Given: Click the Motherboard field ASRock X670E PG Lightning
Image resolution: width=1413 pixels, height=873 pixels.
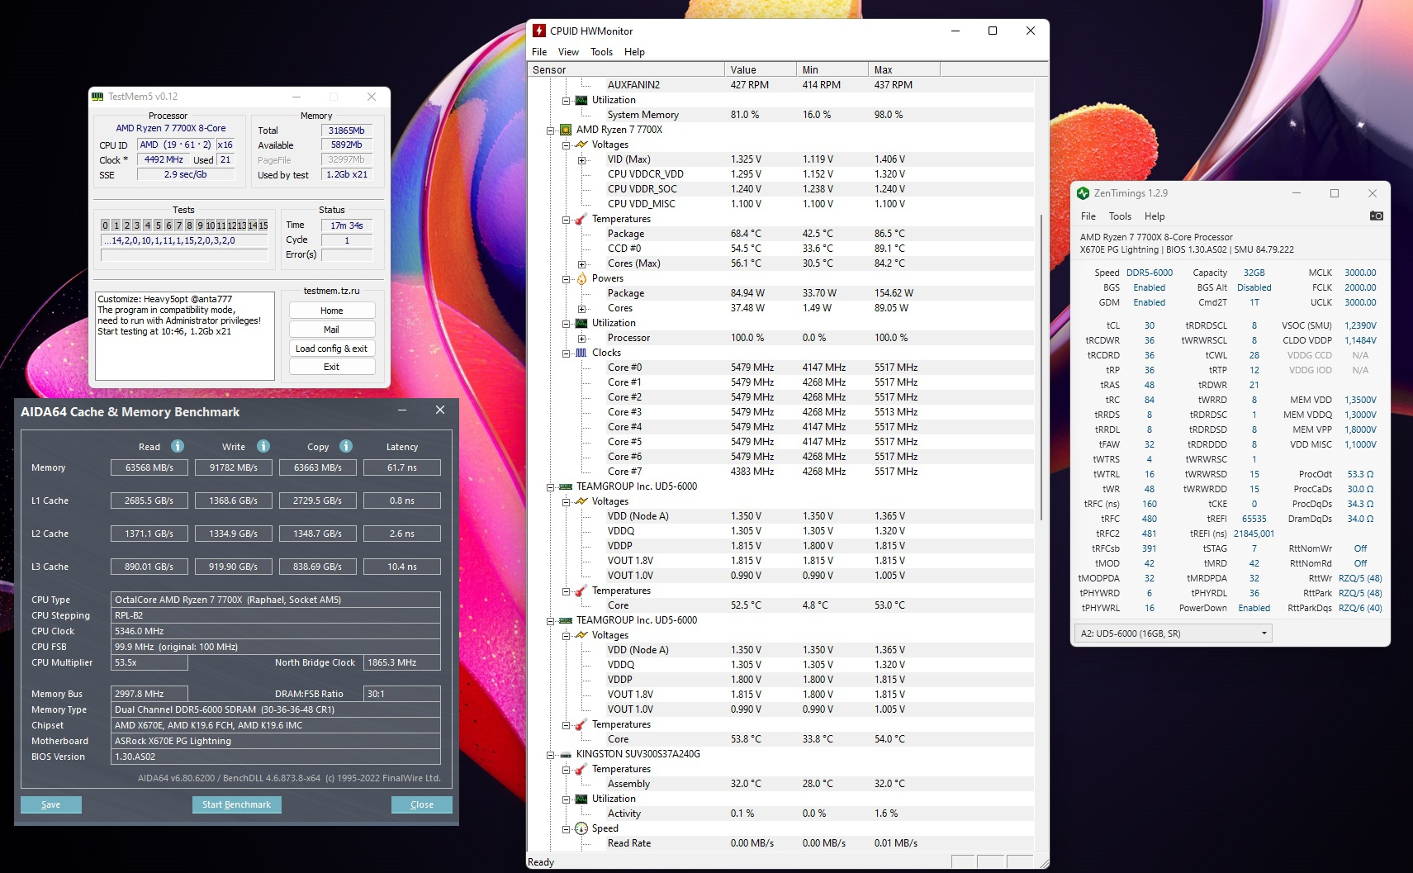Looking at the screenshot, I should 276,741.
